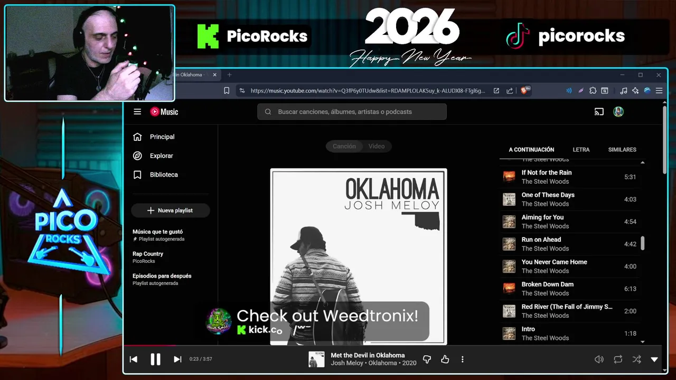Focus the Buscar canciones search field
Viewport: 676px width, 380px height.
352,112
